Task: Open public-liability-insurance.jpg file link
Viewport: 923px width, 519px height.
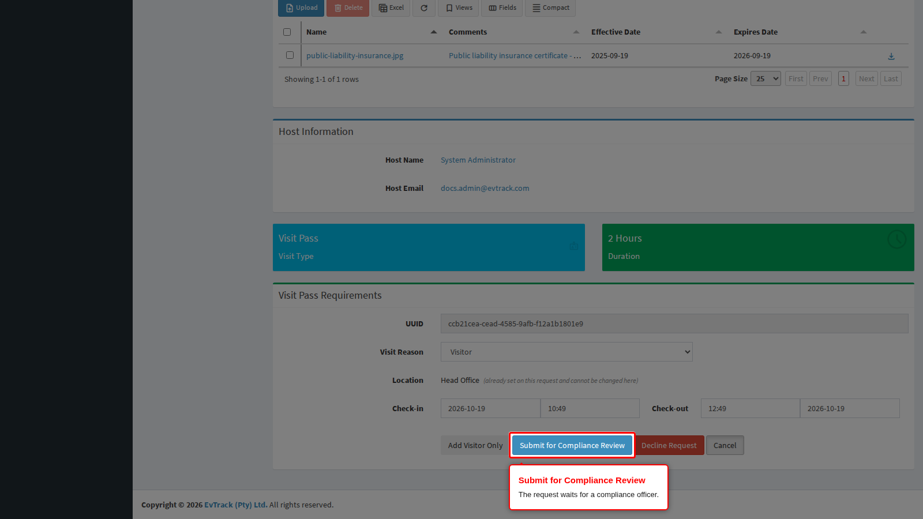Action: click(x=355, y=56)
